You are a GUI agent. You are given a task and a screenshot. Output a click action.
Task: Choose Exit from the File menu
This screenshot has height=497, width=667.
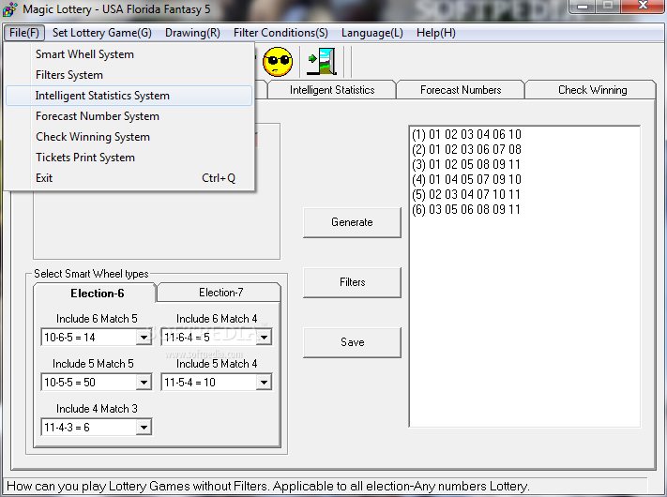[x=129, y=178]
